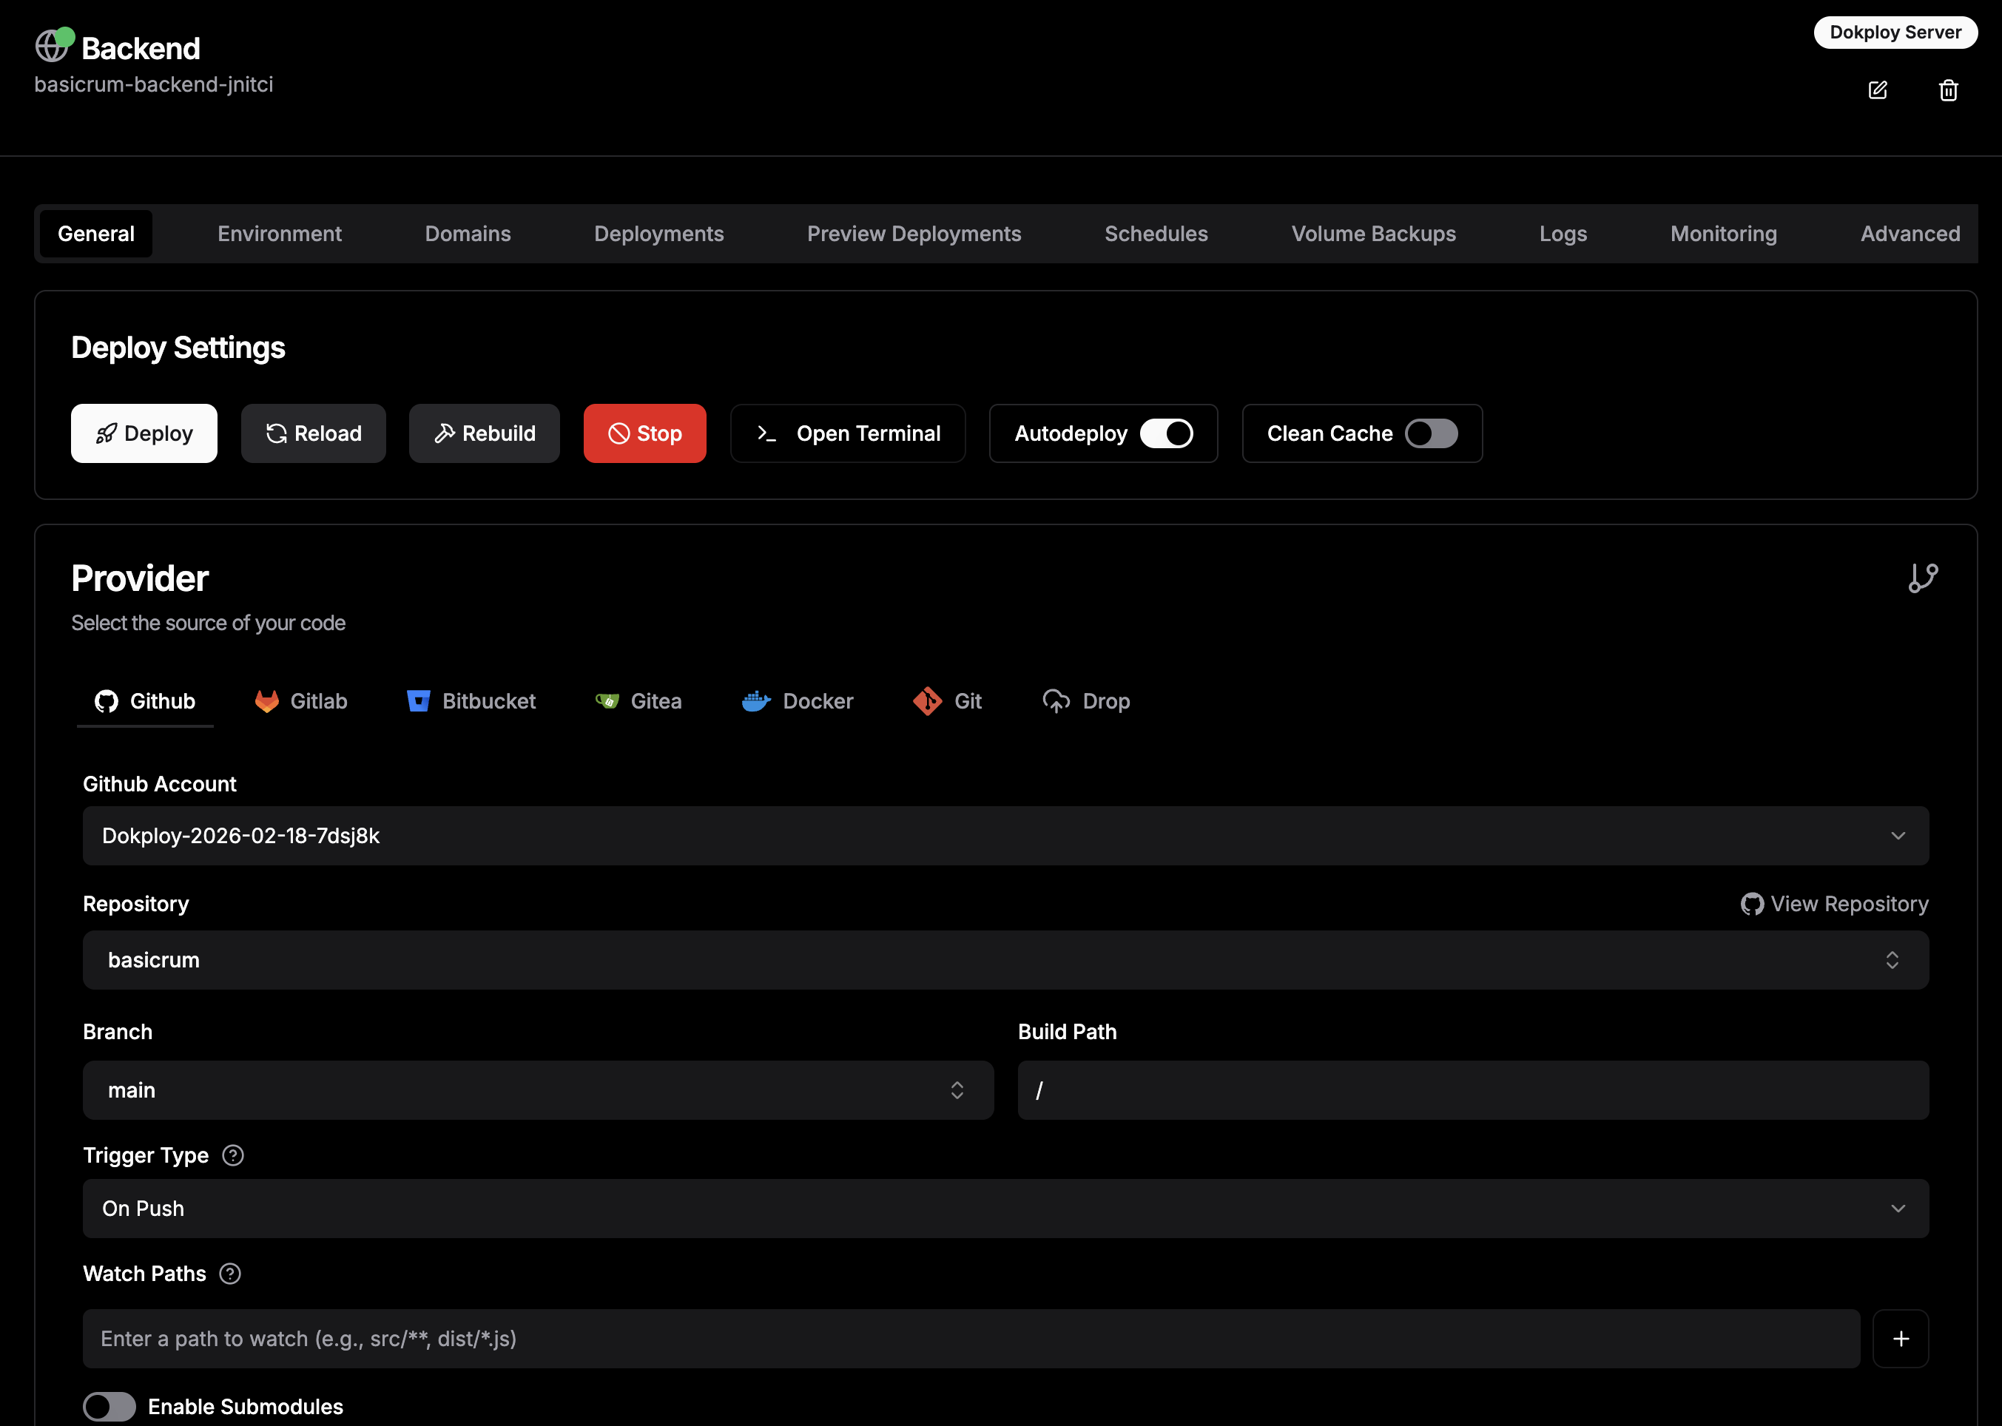Focus the Build Path input field

click(x=1474, y=1090)
